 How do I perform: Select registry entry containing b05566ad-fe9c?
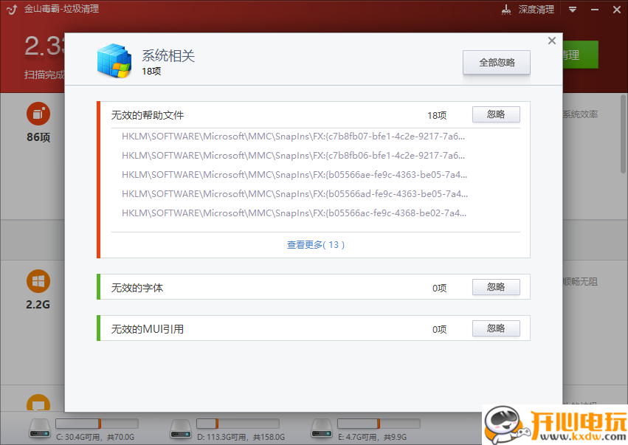tap(294, 194)
